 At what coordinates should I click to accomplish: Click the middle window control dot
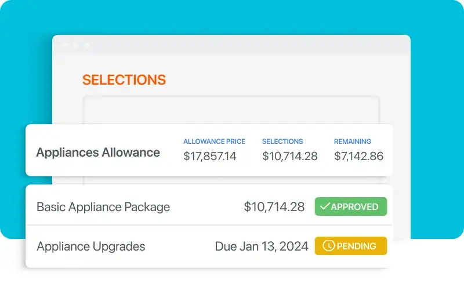click(x=76, y=45)
